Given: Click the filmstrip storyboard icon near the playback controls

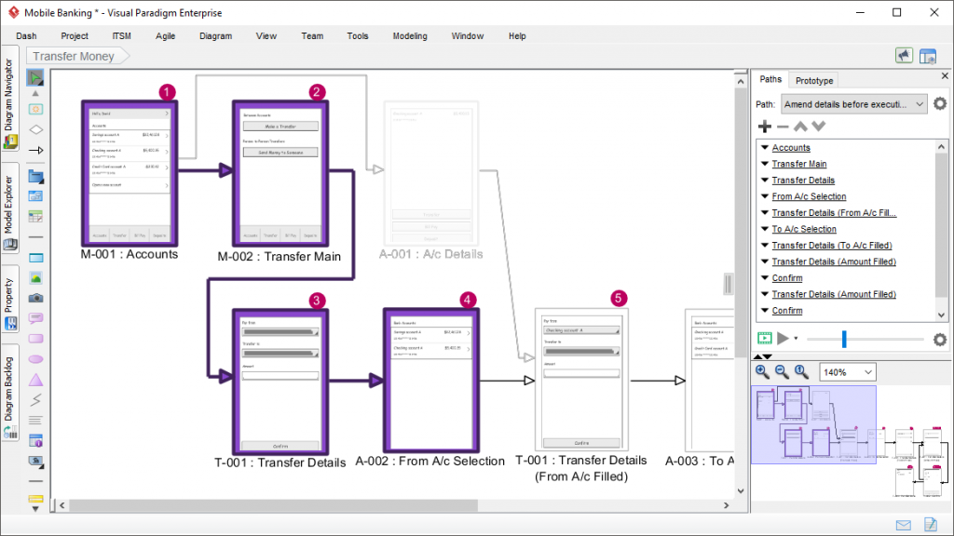Looking at the screenshot, I should click(x=764, y=339).
